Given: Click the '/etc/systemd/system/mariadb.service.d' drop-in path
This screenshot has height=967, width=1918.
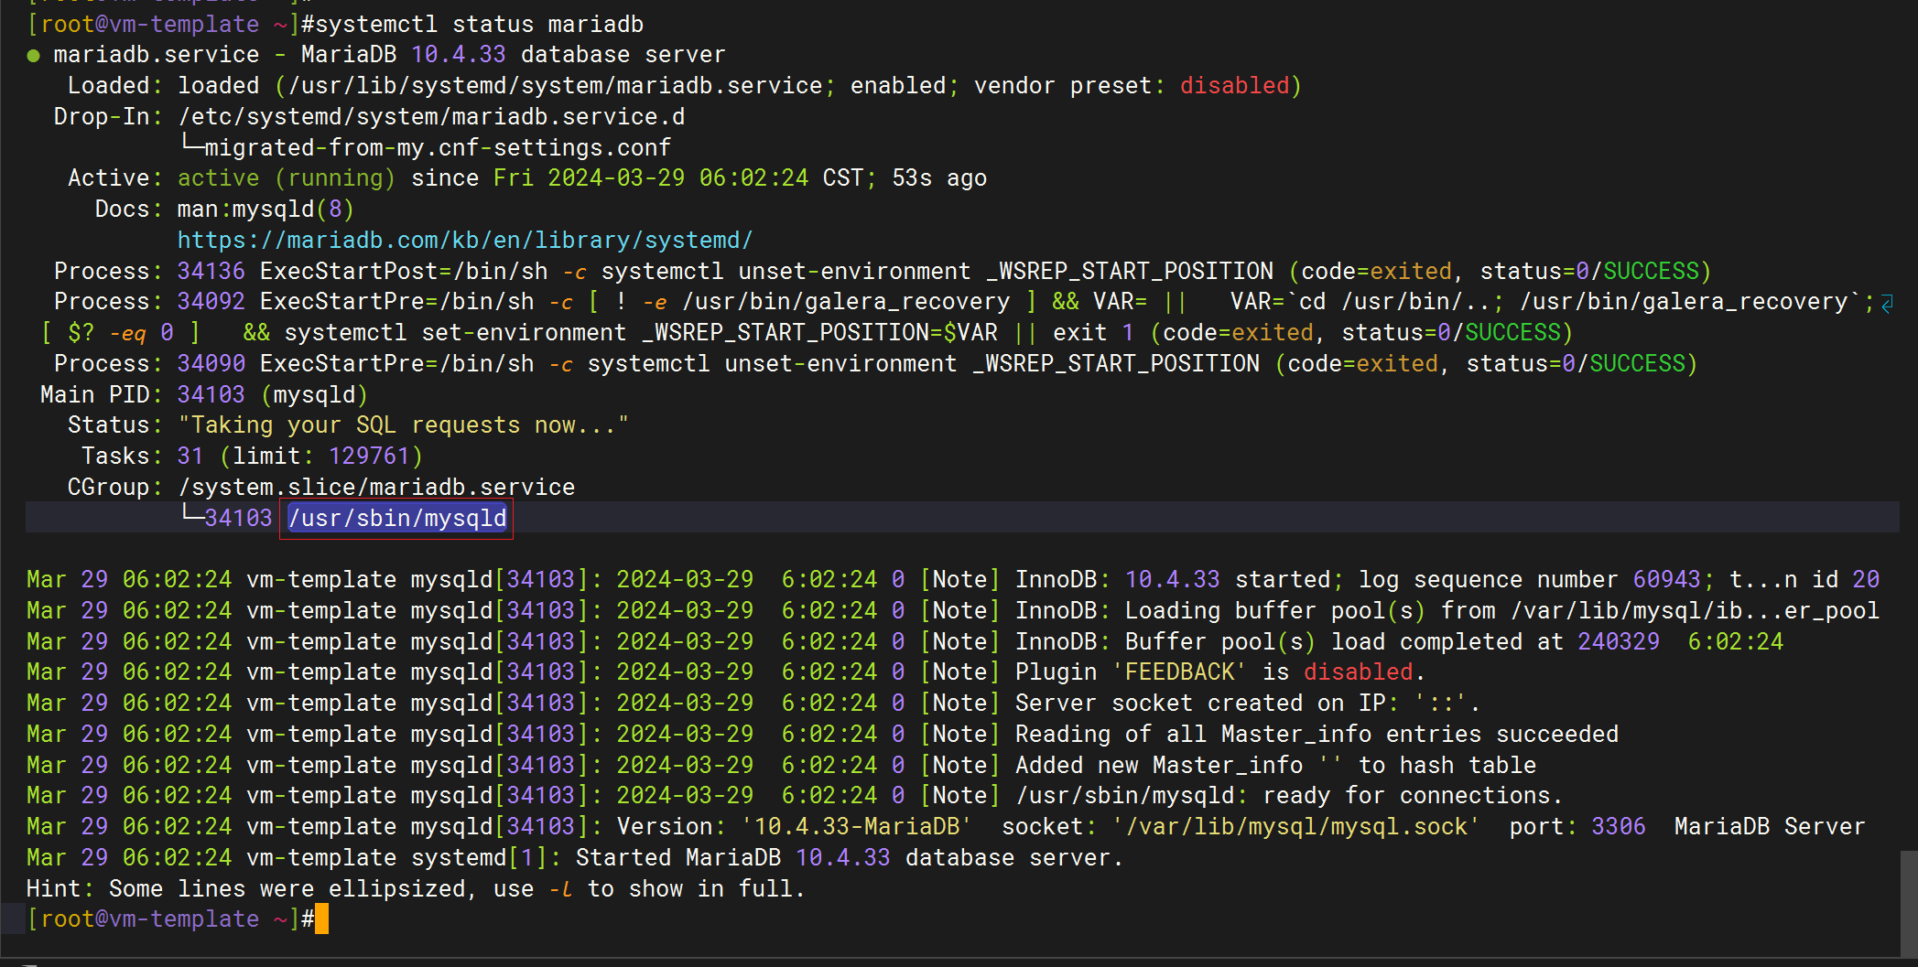Looking at the screenshot, I should pos(431,117).
